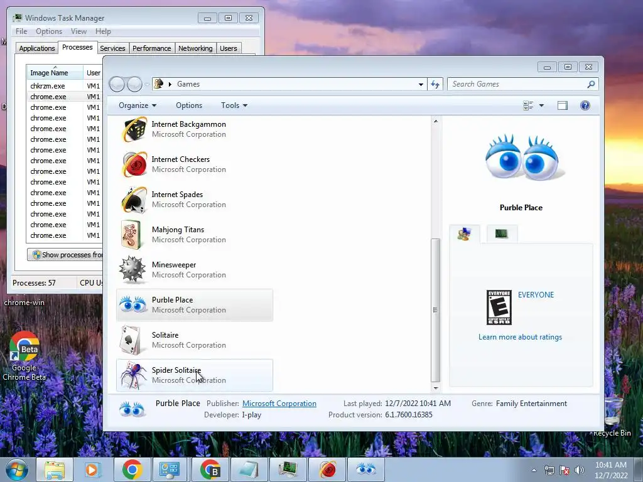Select the Spider Solitaire spider icon

[x=133, y=375]
